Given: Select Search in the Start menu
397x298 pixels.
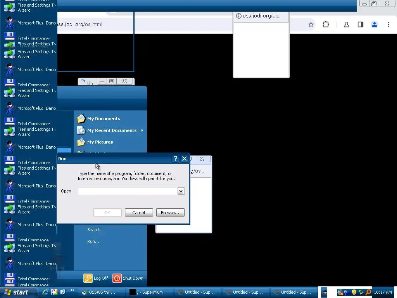Looking at the screenshot, I should tap(94, 230).
